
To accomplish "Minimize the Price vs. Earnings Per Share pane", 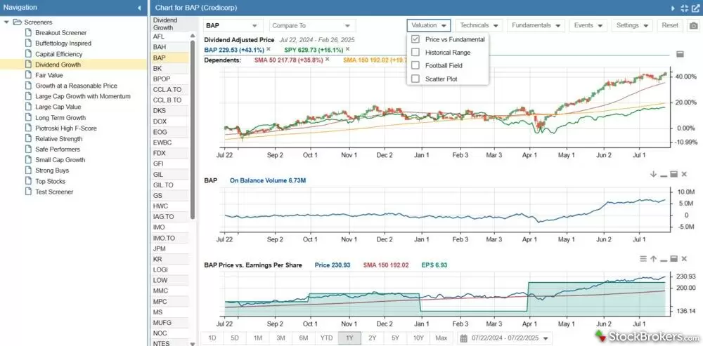I will pyautogui.click(x=663, y=260).
